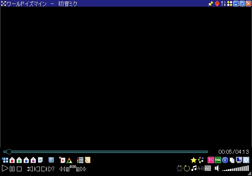252x176 pixels.
Task: Click the yellow pushpin icon in title bar
Action: click(x=211, y=4)
